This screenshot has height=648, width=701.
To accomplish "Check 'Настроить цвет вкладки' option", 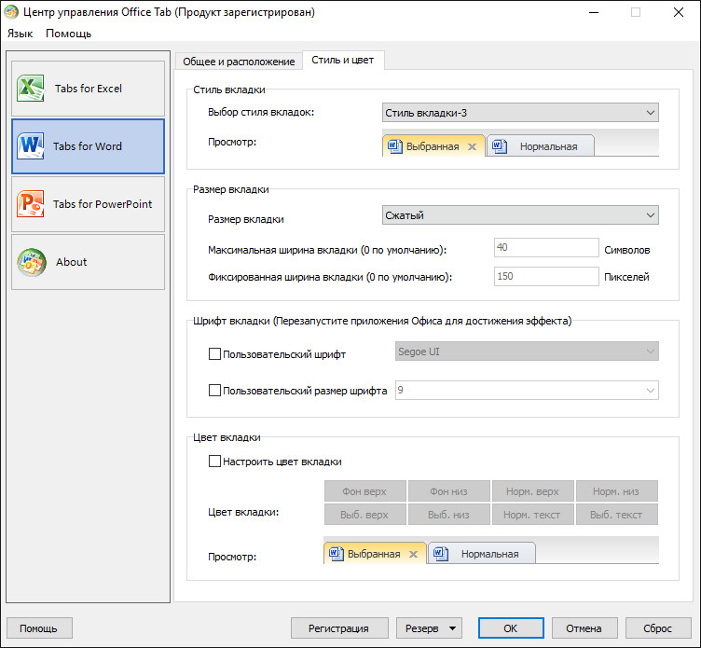I will click(214, 461).
